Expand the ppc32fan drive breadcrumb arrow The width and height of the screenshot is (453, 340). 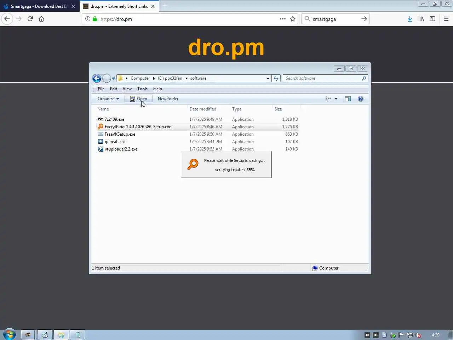pyautogui.click(x=186, y=78)
